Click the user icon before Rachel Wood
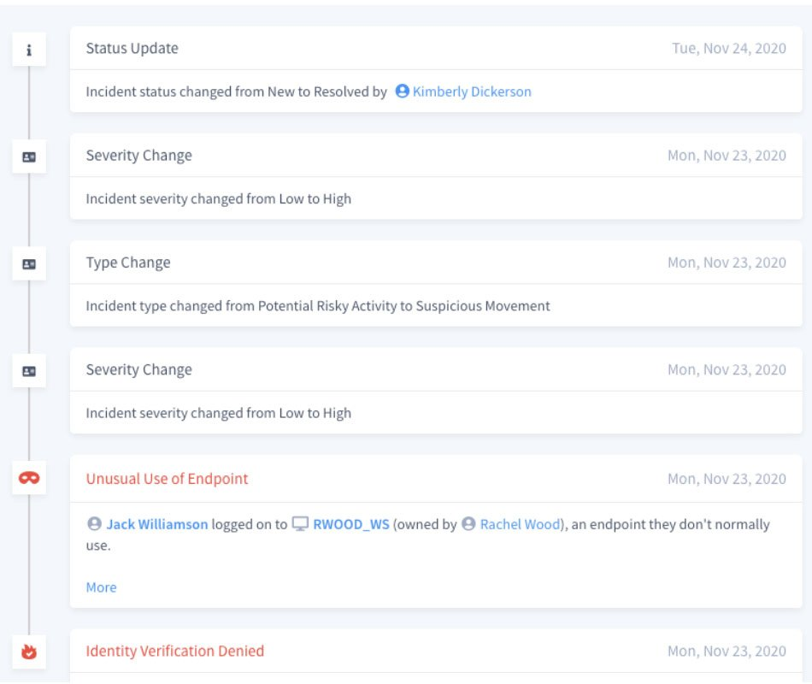 468,524
